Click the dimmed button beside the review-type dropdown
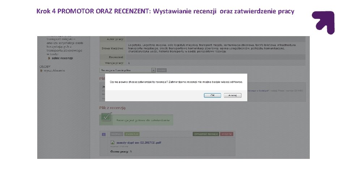 [x=162, y=70]
